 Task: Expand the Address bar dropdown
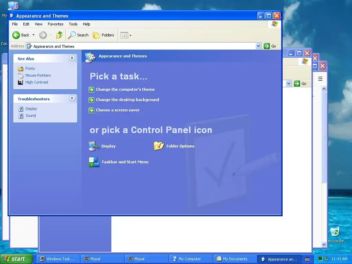coord(258,46)
